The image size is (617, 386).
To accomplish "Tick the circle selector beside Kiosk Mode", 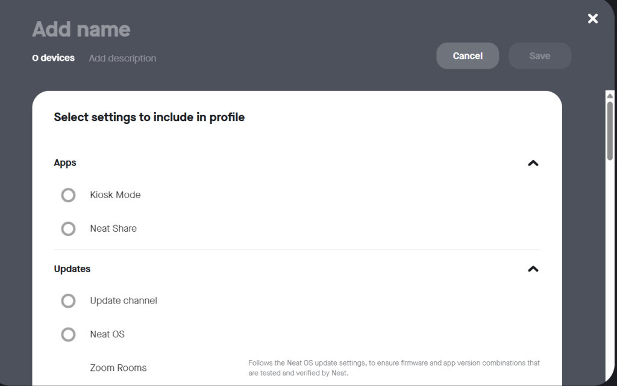I will (69, 195).
